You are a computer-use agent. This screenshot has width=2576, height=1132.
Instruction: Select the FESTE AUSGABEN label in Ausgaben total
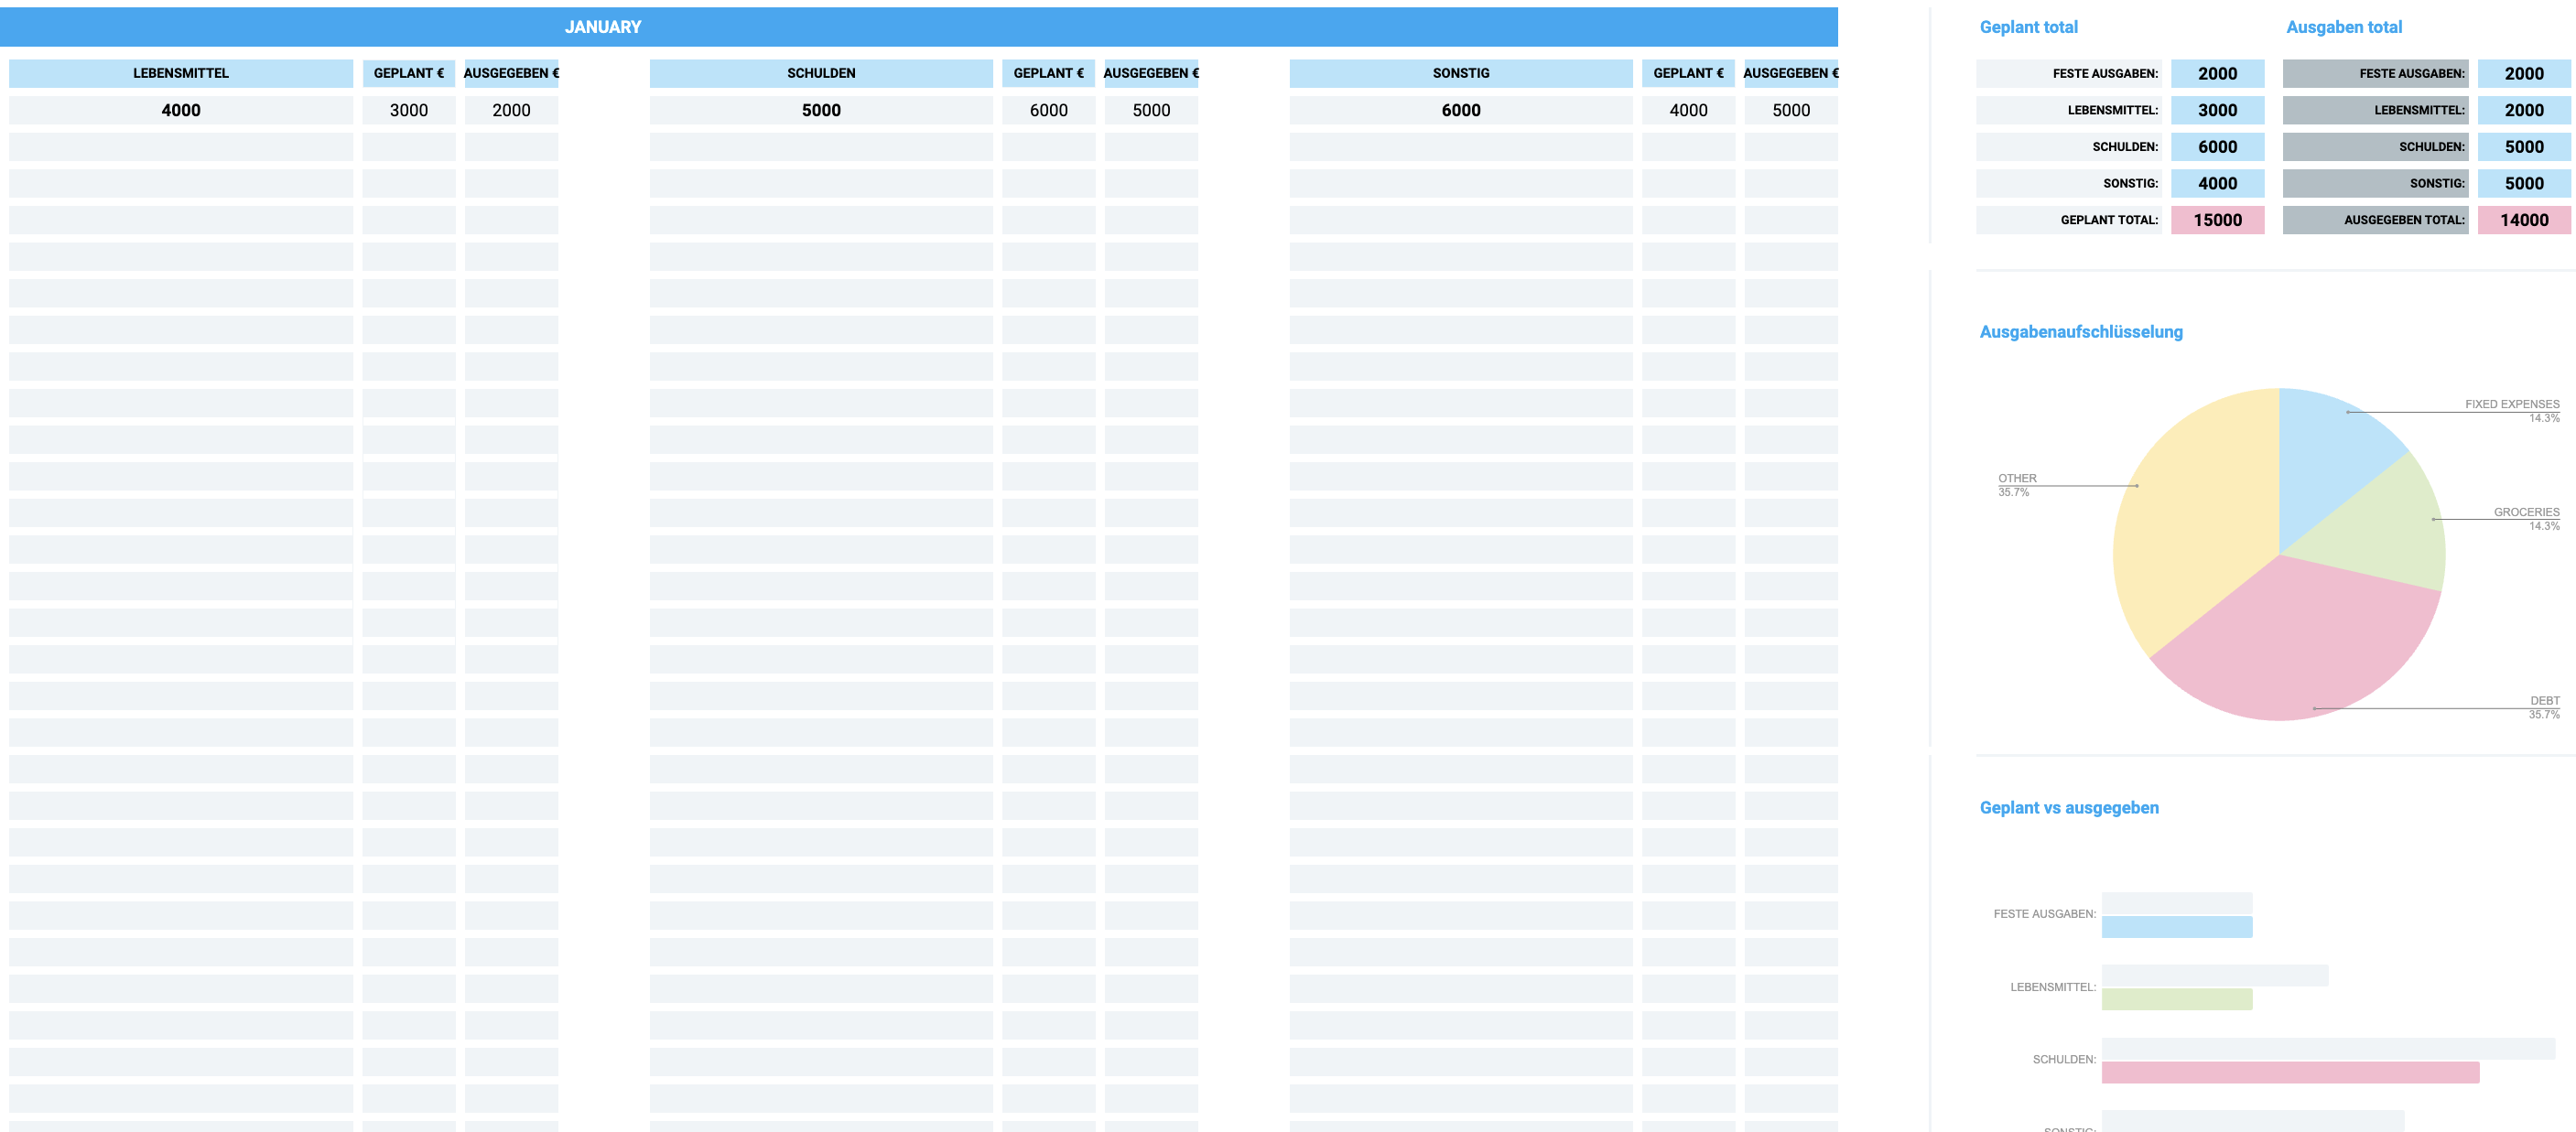pos(2375,73)
